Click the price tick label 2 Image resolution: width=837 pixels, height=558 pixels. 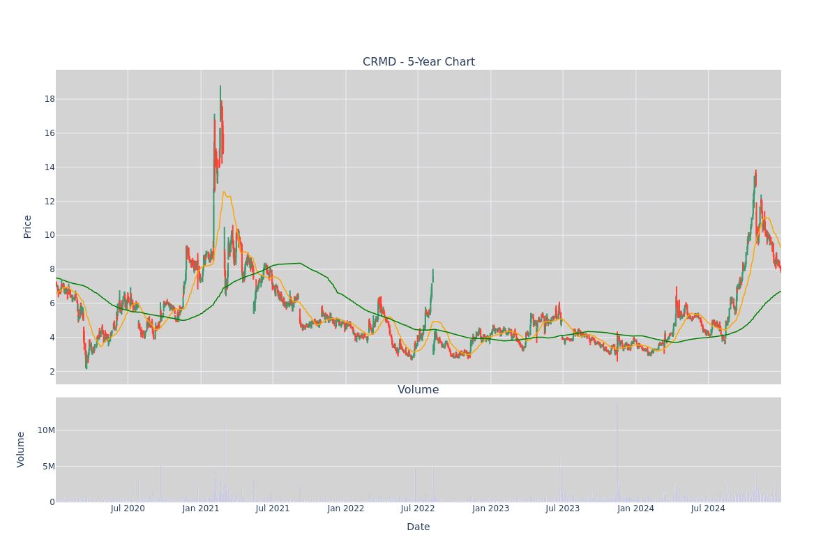[52, 372]
